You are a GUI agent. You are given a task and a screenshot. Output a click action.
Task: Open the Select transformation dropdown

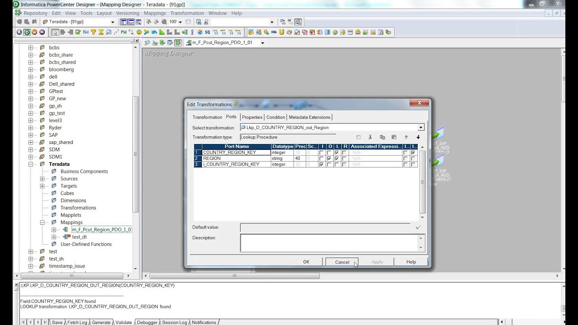[x=421, y=127]
